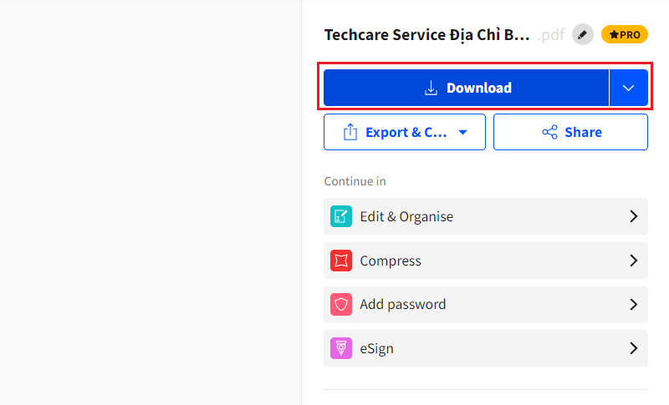Click the chevron on the Compress row

(633, 261)
